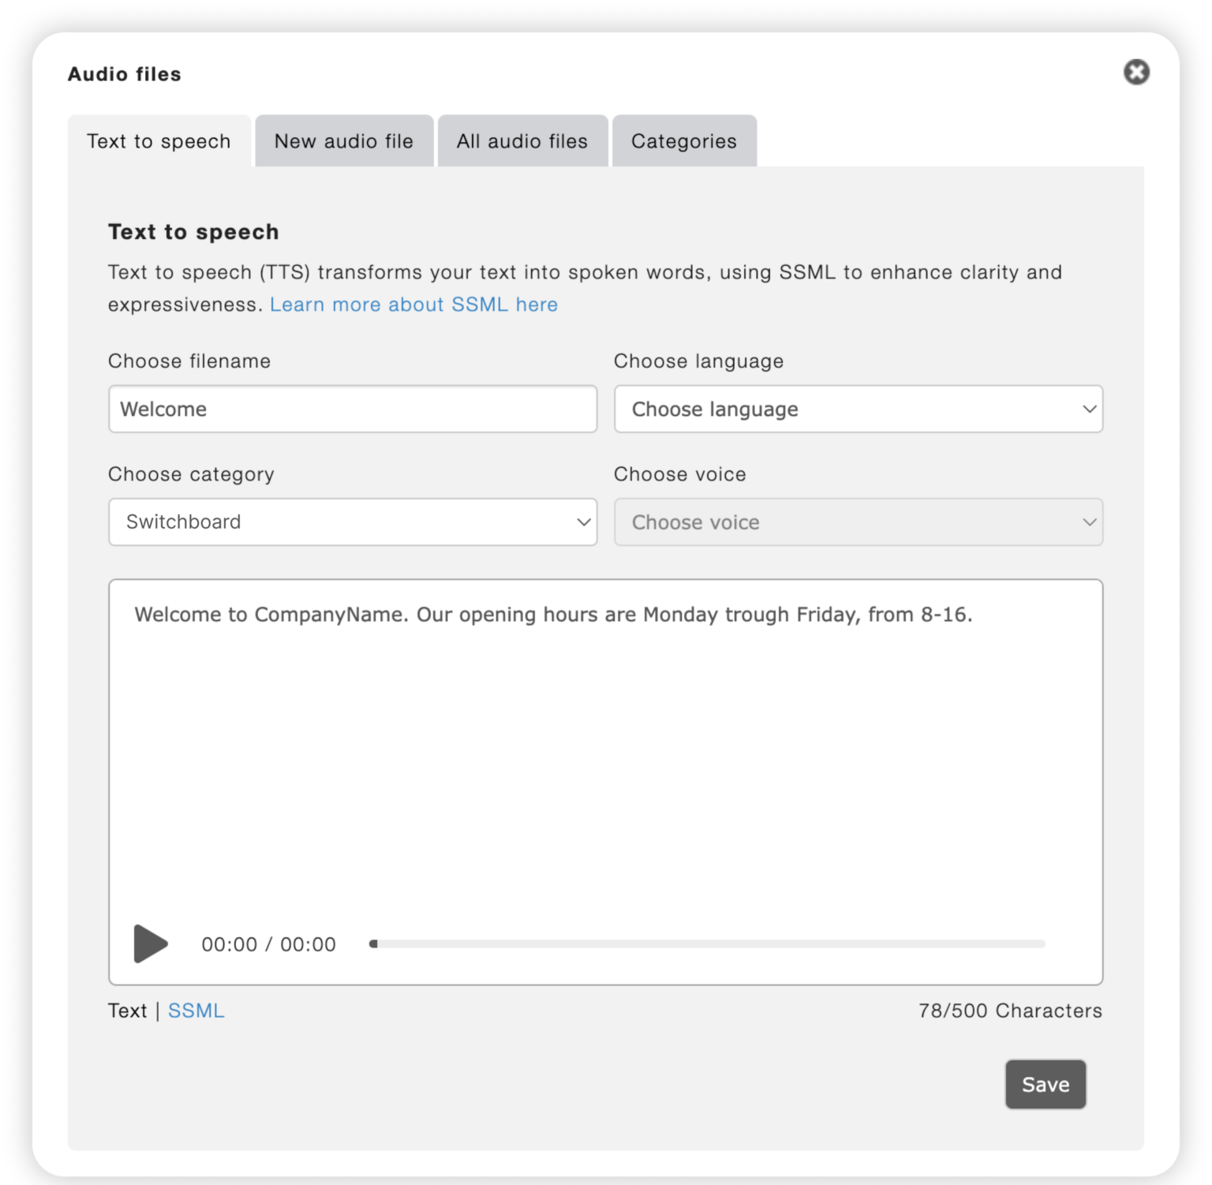This screenshot has width=1212, height=1185.
Task: Click the Audio files dialog title
Action: [124, 73]
